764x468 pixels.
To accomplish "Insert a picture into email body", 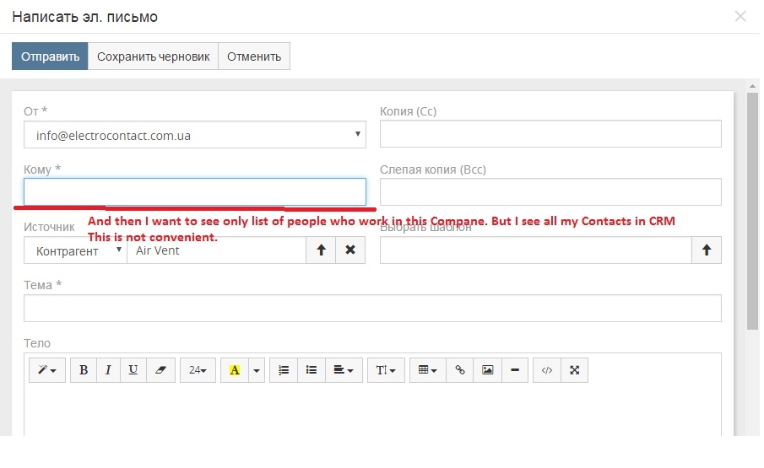I will tap(487, 370).
